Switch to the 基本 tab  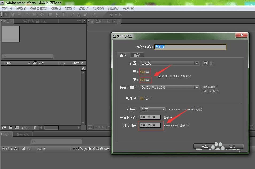click(x=123, y=55)
